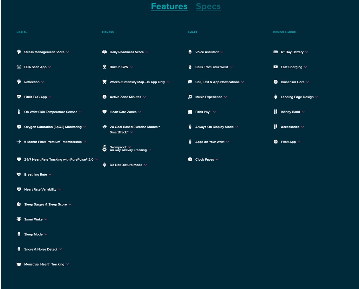Click the FITNESS column heading
The height and width of the screenshot is (289, 359).
(108, 32)
